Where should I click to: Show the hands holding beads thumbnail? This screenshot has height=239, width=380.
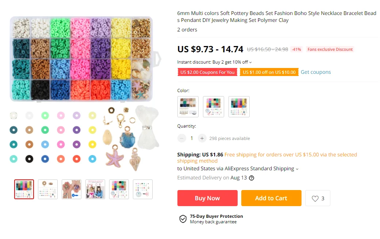pyautogui.click(x=72, y=189)
